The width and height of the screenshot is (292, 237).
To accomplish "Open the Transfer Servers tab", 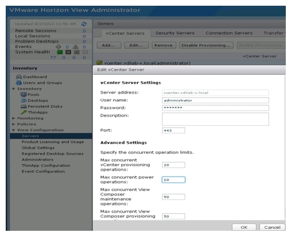I will [x=273, y=33].
